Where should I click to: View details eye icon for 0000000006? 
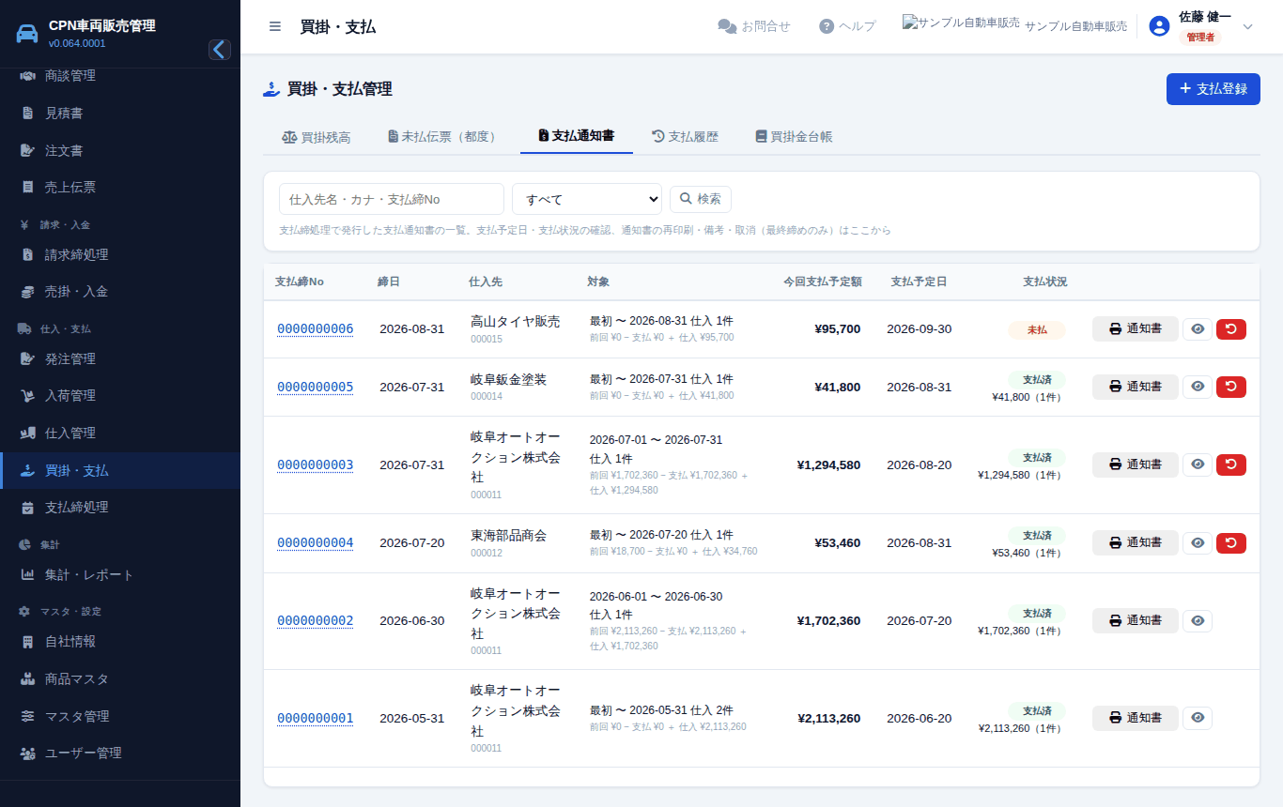(x=1198, y=329)
